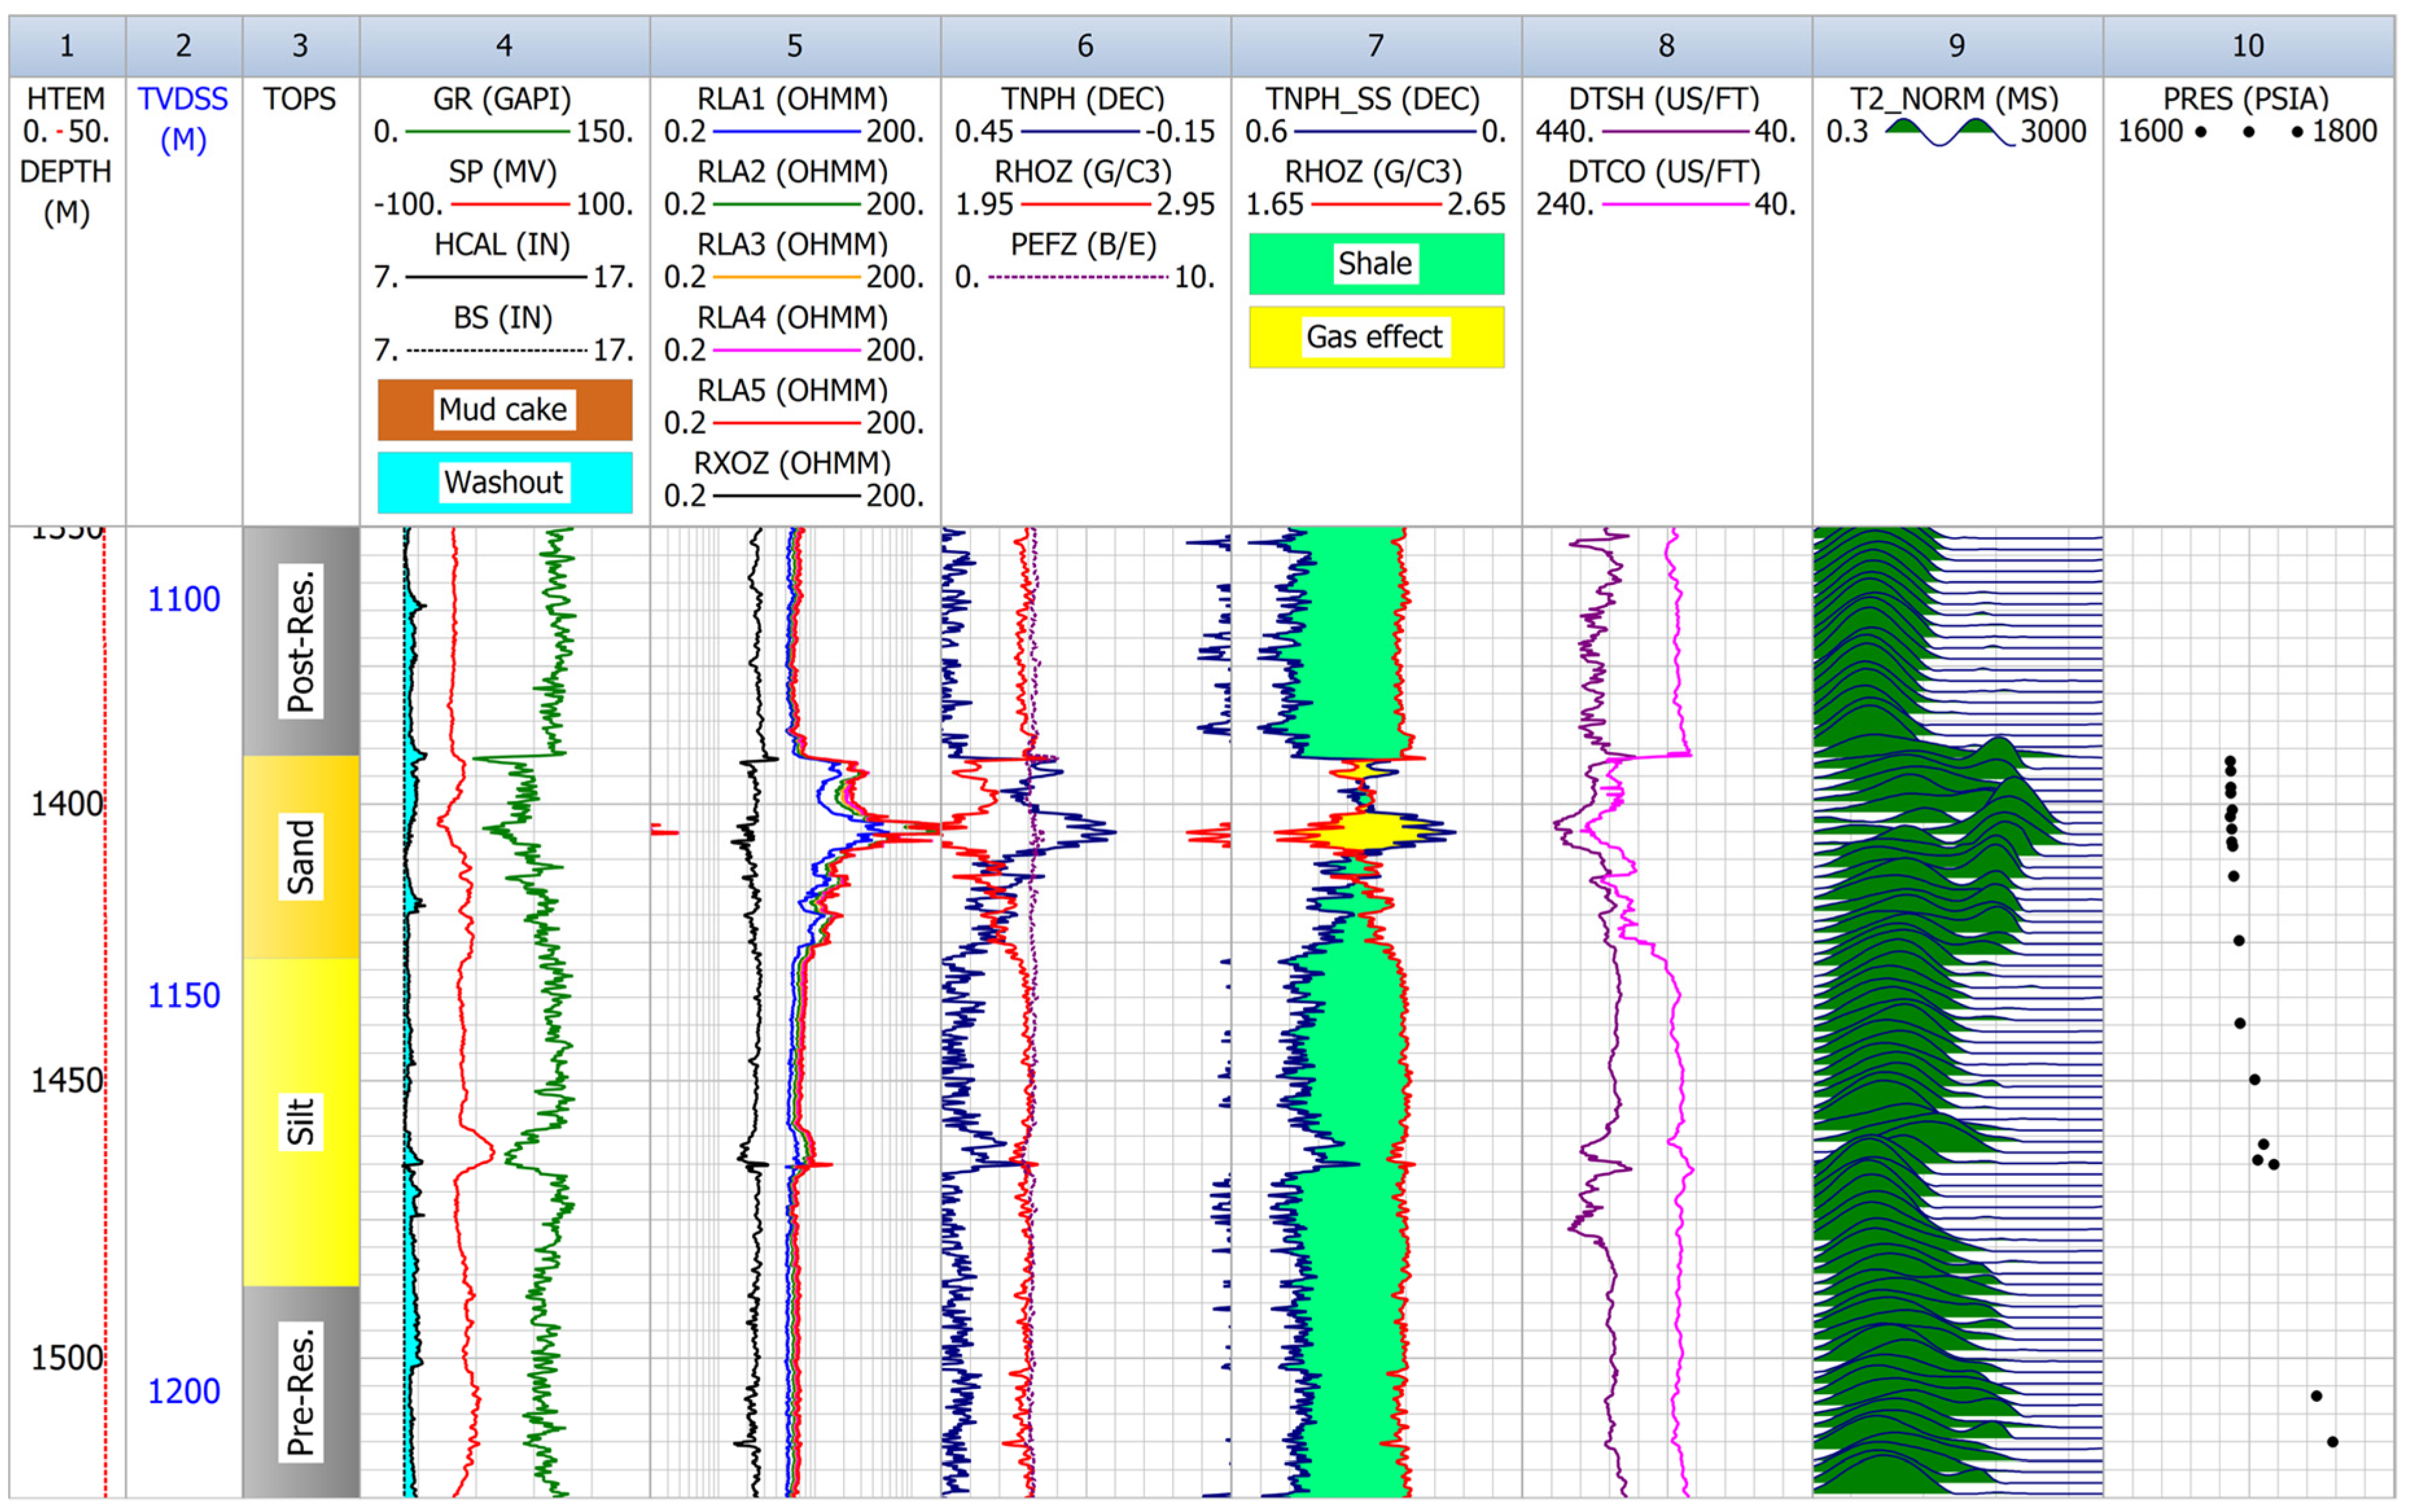
Task: Click the GR (GAPI) curve label
Action: tap(502, 99)
